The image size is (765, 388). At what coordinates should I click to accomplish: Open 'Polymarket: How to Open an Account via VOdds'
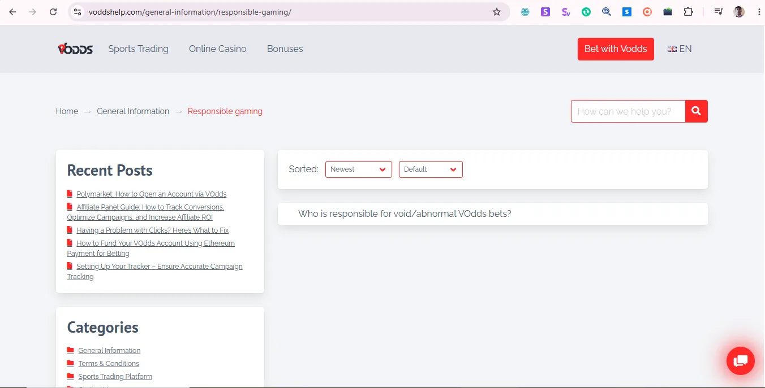click(x=152, y=194)
